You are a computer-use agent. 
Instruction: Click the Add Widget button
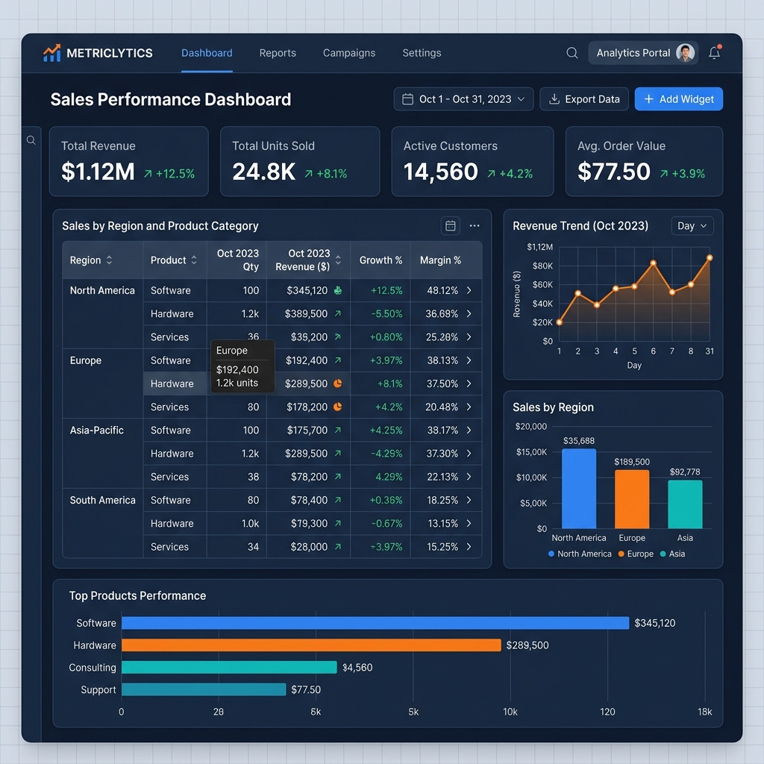coord(679,99)
